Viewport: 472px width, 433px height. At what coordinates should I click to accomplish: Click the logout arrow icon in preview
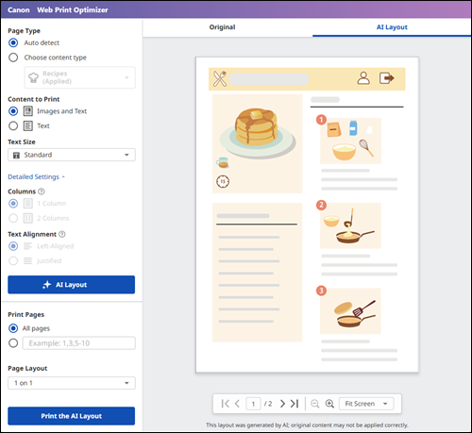pyautogui.click(x=386, y=78)
